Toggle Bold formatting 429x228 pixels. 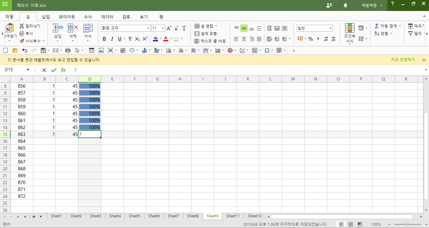click(x=104, y=39)
